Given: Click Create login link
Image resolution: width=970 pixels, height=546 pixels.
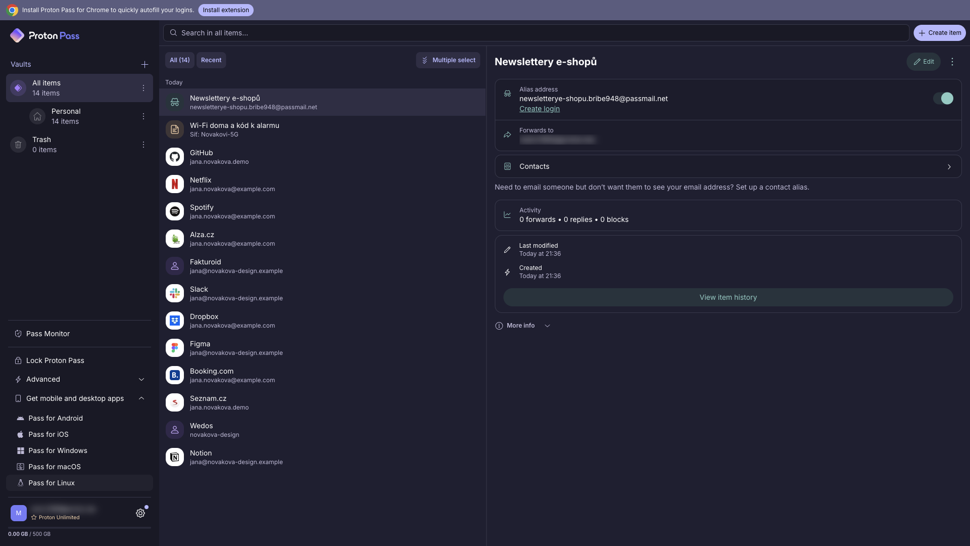Looking at the screenshot, I should pyautogui.click(x=540, y=109).
